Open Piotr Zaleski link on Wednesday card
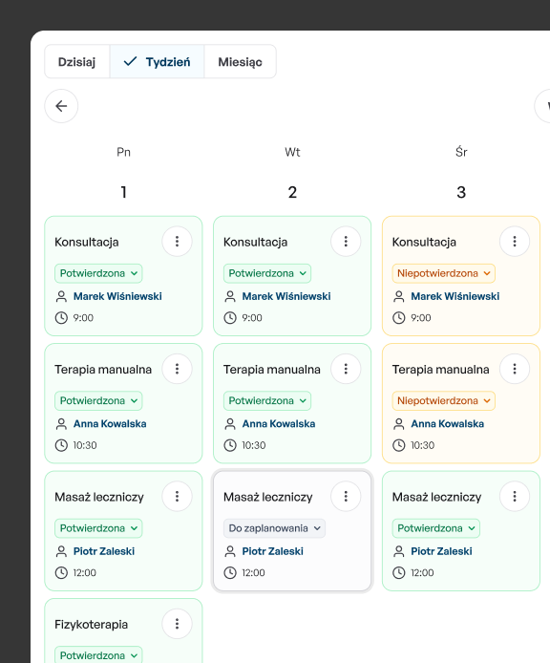Viewport: 550px width, 663px height. pyautogui.click(x=441, y=551)
